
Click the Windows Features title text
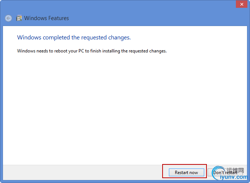tap(47, 18)
